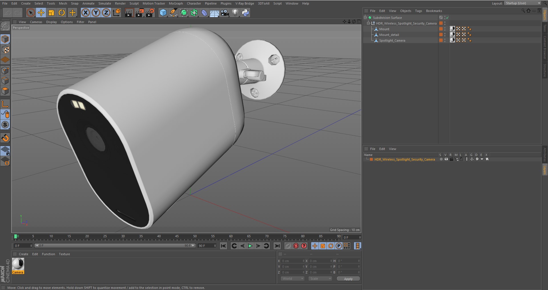Click the timeline preview range slider
Image resolution: width=548 pixels, height=290 pixels.
click(x=115, y=246)
